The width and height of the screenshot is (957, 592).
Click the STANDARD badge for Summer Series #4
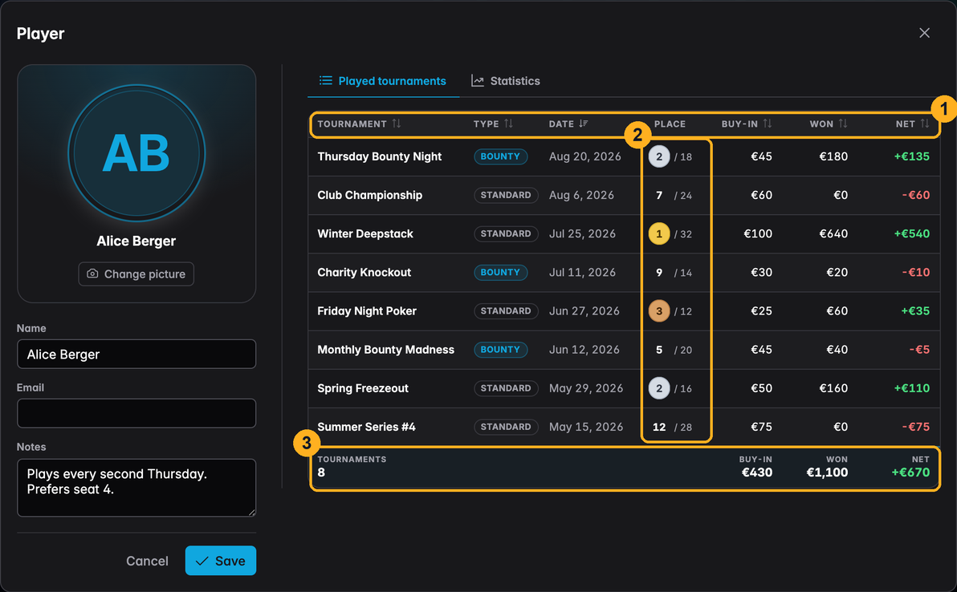(x=506, y=427)
